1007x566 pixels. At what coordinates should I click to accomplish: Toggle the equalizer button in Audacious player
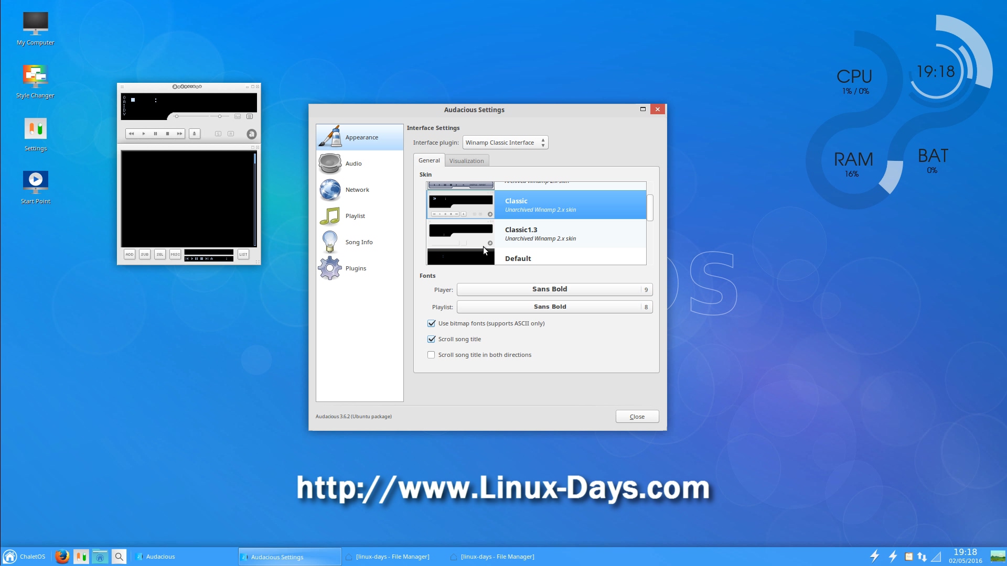pos(238,116)
